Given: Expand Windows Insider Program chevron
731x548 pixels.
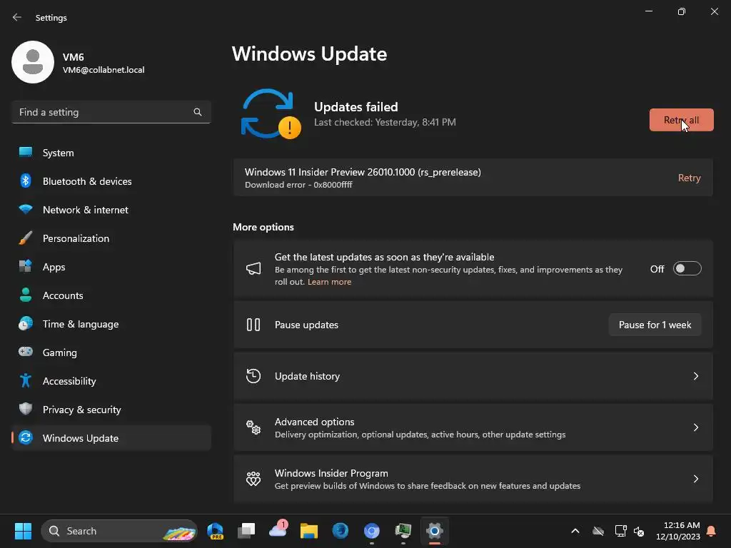Looking at the screenshot, I should click(x=695, y=479).
